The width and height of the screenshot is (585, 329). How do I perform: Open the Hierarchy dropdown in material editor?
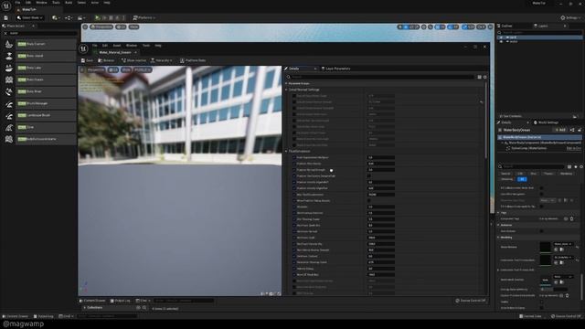(162, 60)
